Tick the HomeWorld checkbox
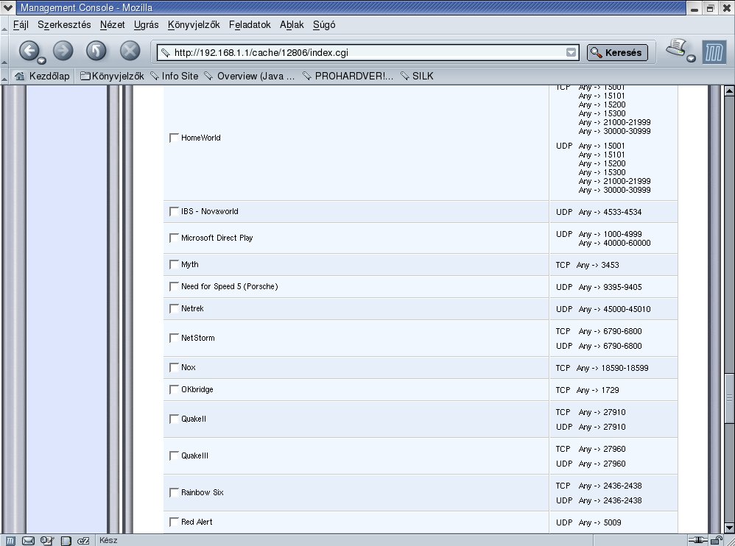The height and width of the screenshot is (546, 735). [174, 138]
